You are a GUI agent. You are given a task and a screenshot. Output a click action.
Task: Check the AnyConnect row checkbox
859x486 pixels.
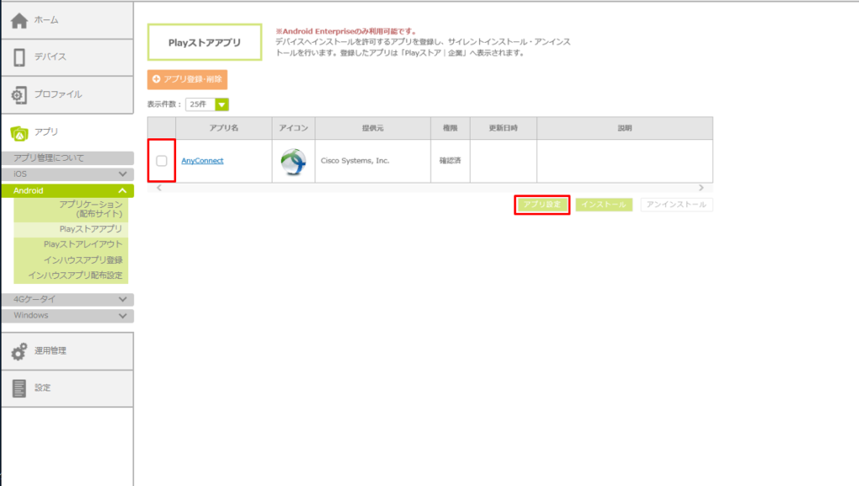pyautogui.click(x=162, y=161)
